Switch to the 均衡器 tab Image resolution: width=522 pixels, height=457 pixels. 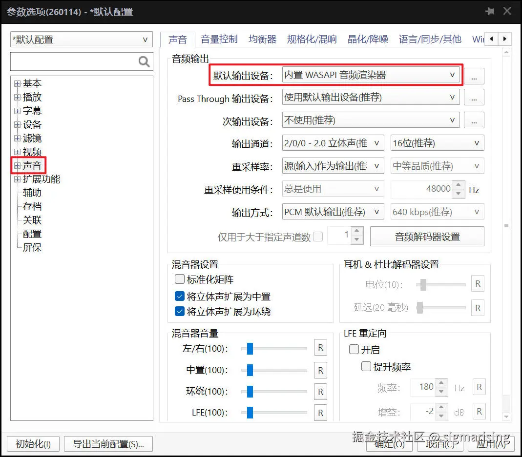tap(262, 39)
